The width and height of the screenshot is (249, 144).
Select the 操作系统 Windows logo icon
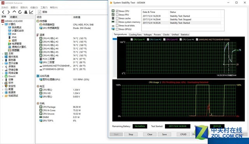point(6,57)
